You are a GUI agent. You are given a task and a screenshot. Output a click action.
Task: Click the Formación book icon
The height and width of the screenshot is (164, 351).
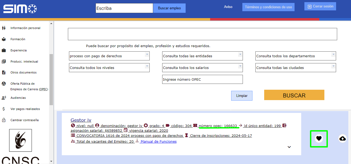(4, 39)
